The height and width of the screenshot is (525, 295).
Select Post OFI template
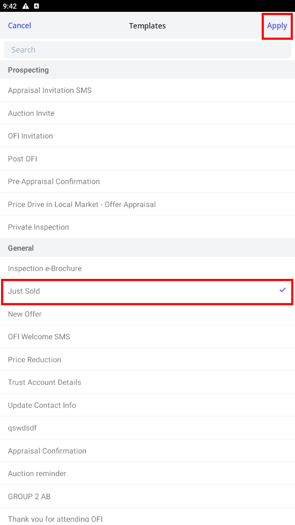[x=147, y=159]
